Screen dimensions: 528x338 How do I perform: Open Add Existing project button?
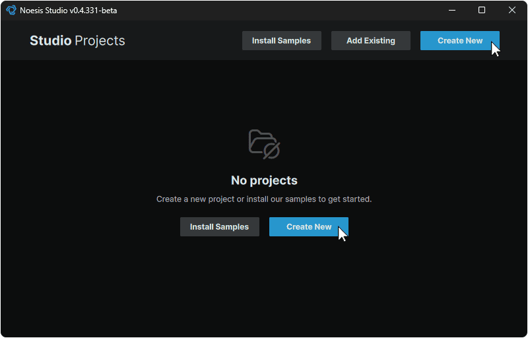[x=371, y=41]
